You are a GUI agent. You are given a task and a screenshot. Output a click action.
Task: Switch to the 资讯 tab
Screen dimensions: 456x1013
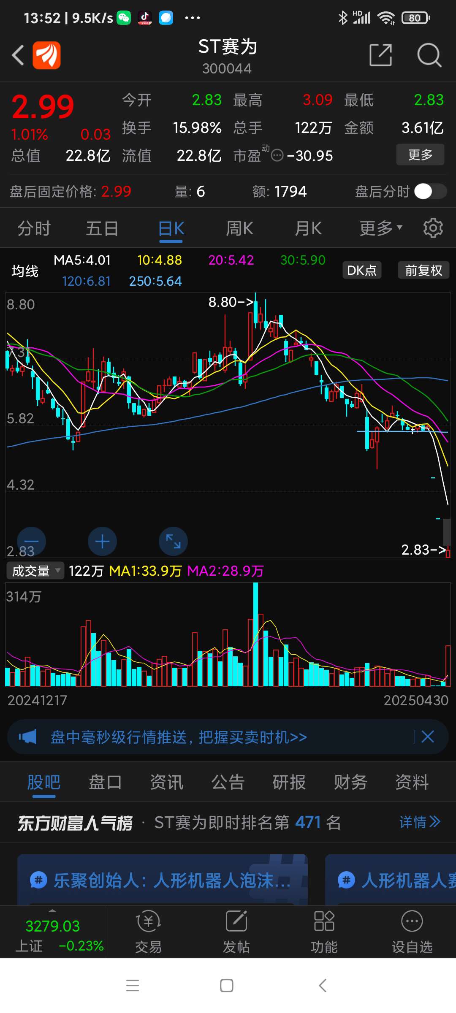tap(167, 782)
